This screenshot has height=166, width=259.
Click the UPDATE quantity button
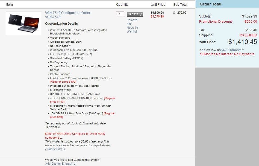tap(135, 14)
